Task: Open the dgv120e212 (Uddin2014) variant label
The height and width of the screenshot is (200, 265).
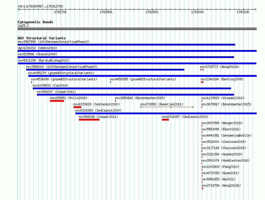Action: pos(38,48)
